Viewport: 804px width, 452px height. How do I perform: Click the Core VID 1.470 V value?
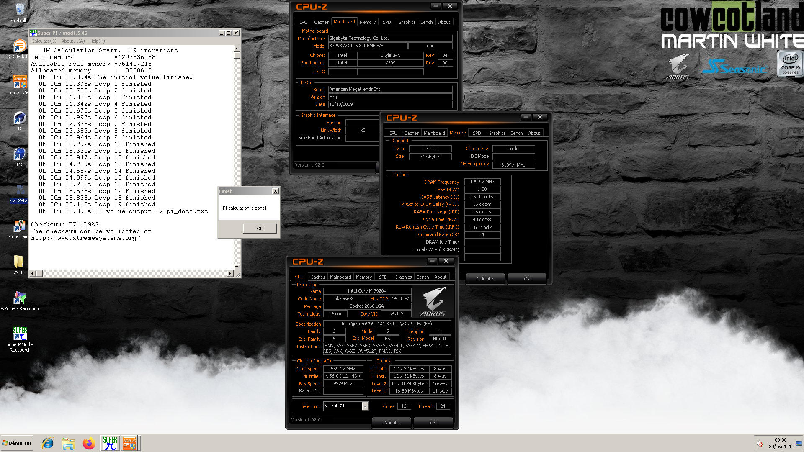click(396, 314)
